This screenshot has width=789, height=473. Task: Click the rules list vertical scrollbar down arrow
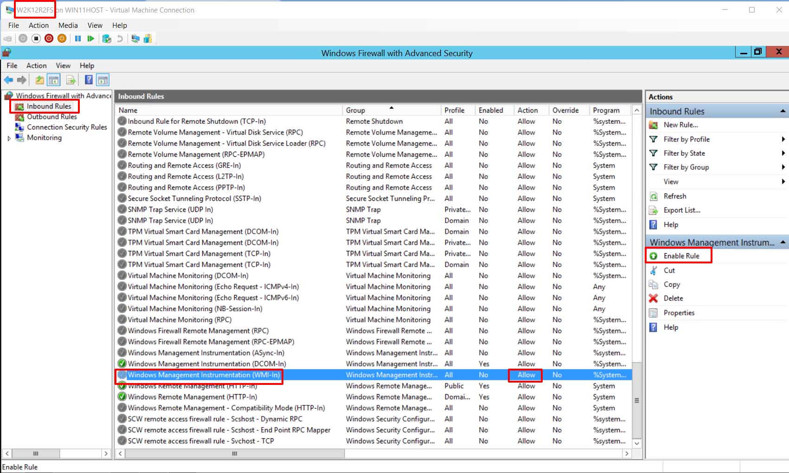tap(637, 443)
